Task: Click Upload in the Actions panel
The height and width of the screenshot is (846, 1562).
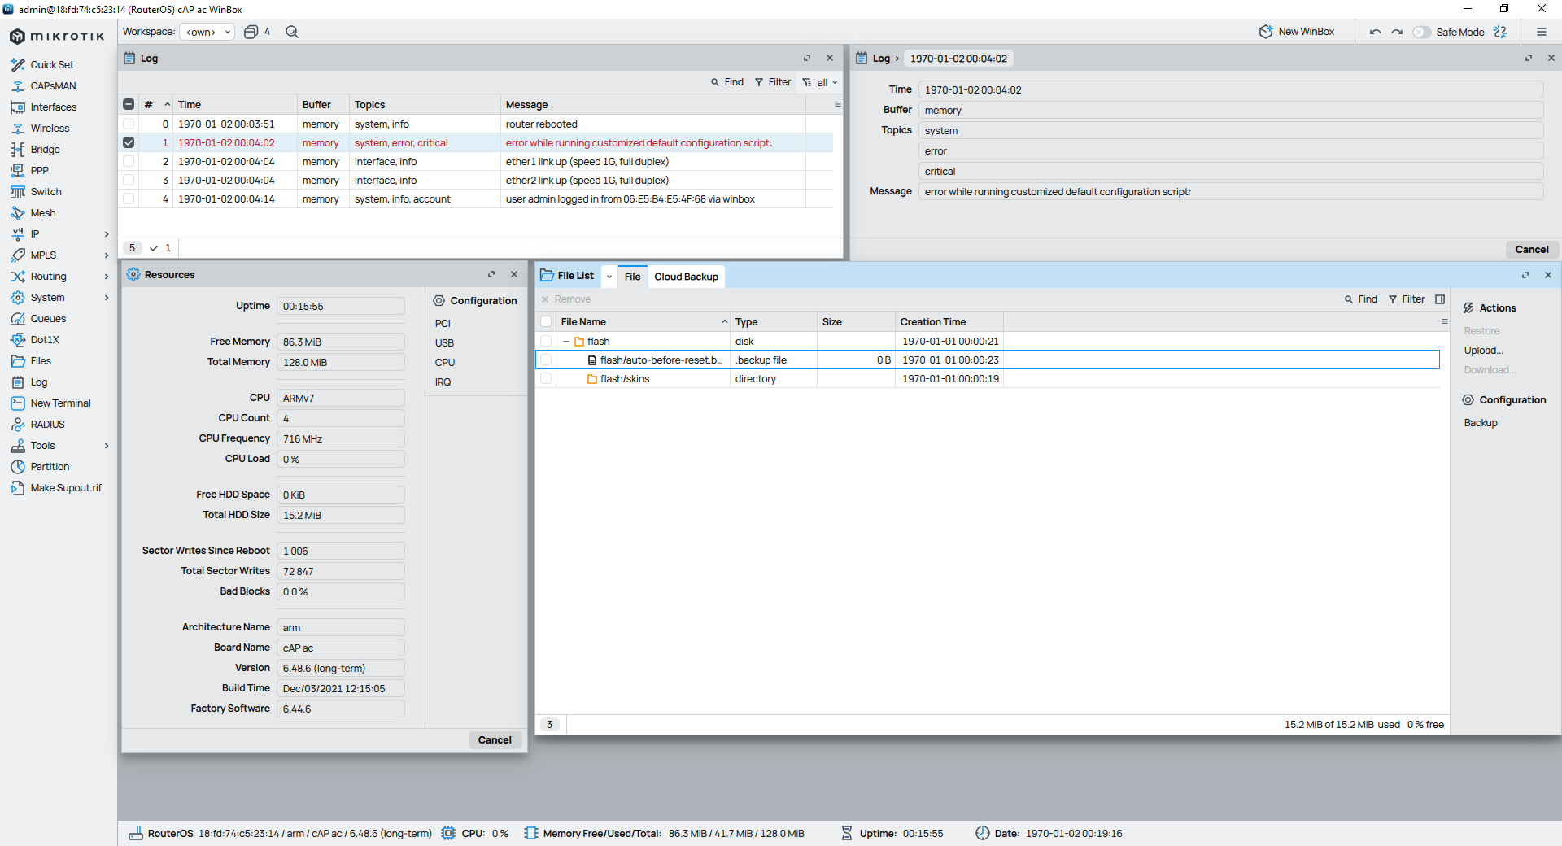Action: 1483,350
